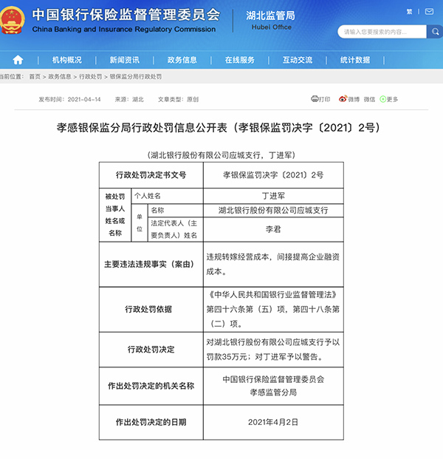Go to 银保监分局行政处罚 breadcrumb

[135, 77]
